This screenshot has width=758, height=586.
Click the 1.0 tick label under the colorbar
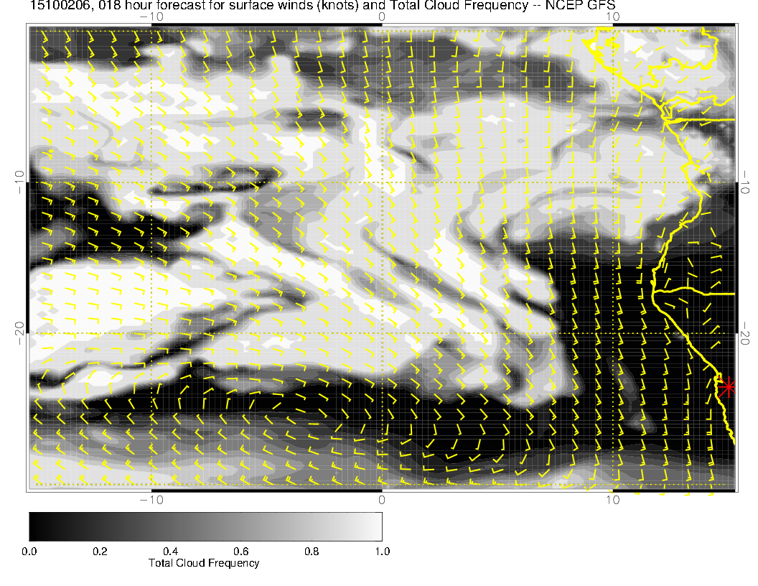[x=382, y=552]
